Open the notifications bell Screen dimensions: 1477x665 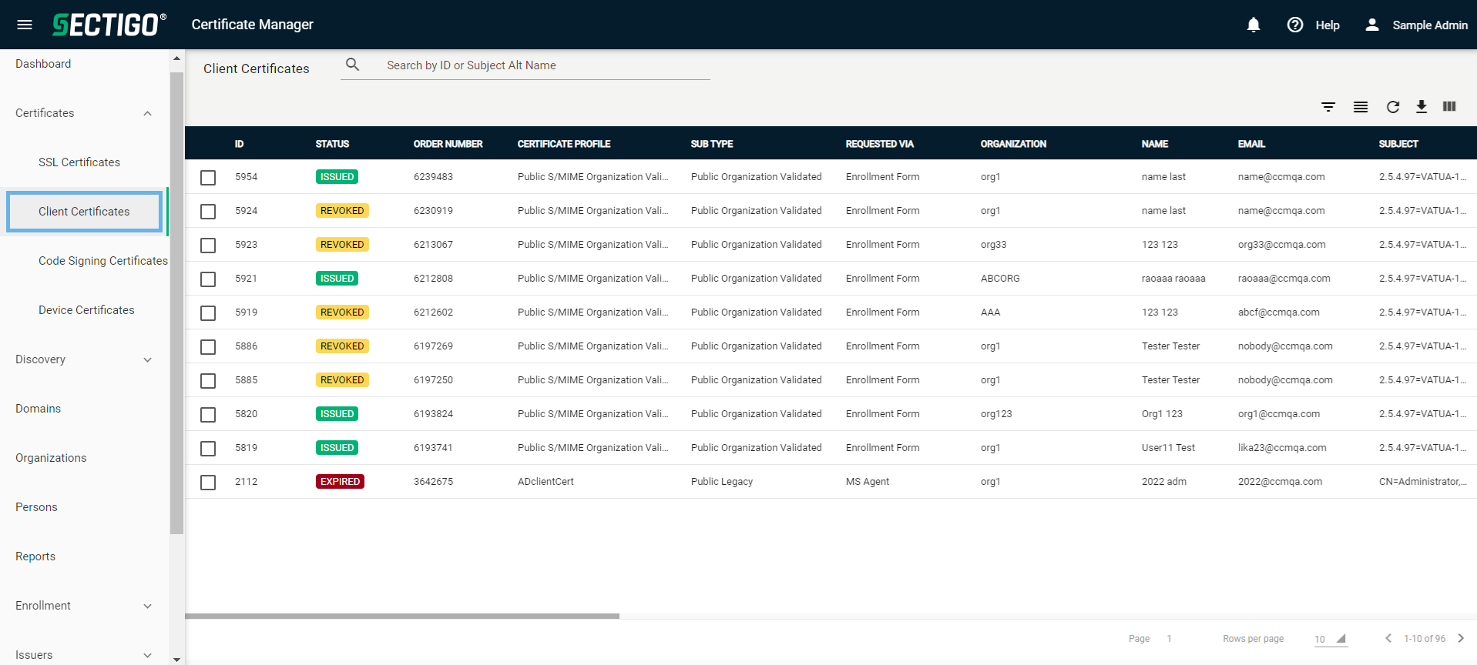pos(1254,25)
